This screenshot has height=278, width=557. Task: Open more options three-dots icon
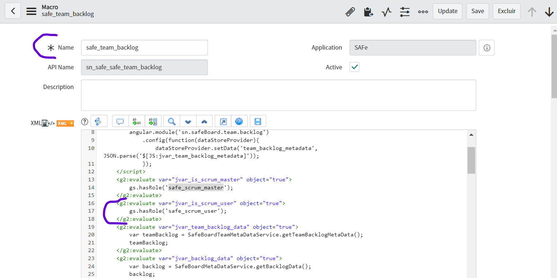click(423, 12)
